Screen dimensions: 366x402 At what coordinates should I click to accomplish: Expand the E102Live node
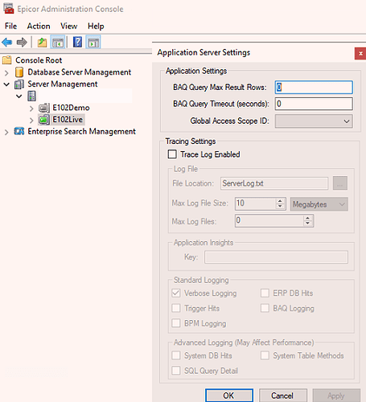coord(31,120)
